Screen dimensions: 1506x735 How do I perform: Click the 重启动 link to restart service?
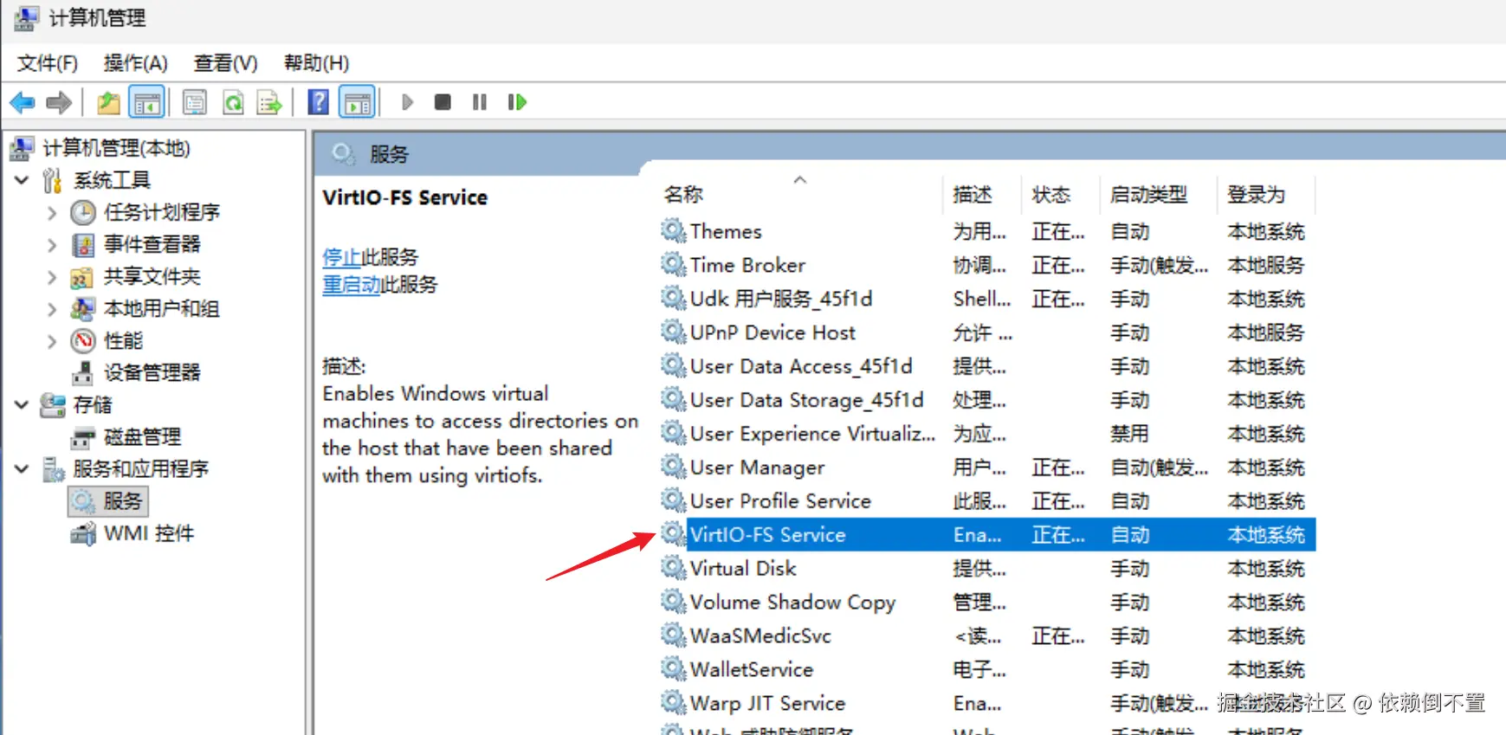pos(351,285)
